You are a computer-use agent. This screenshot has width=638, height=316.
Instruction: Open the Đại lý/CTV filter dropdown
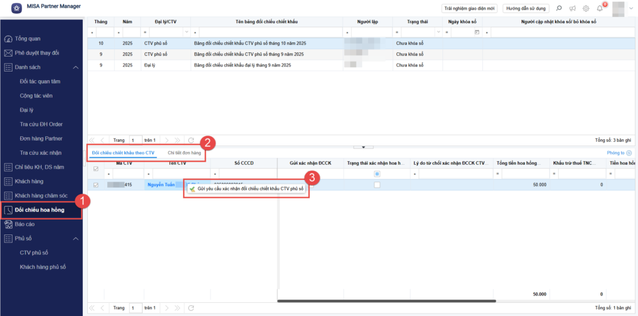187,32
